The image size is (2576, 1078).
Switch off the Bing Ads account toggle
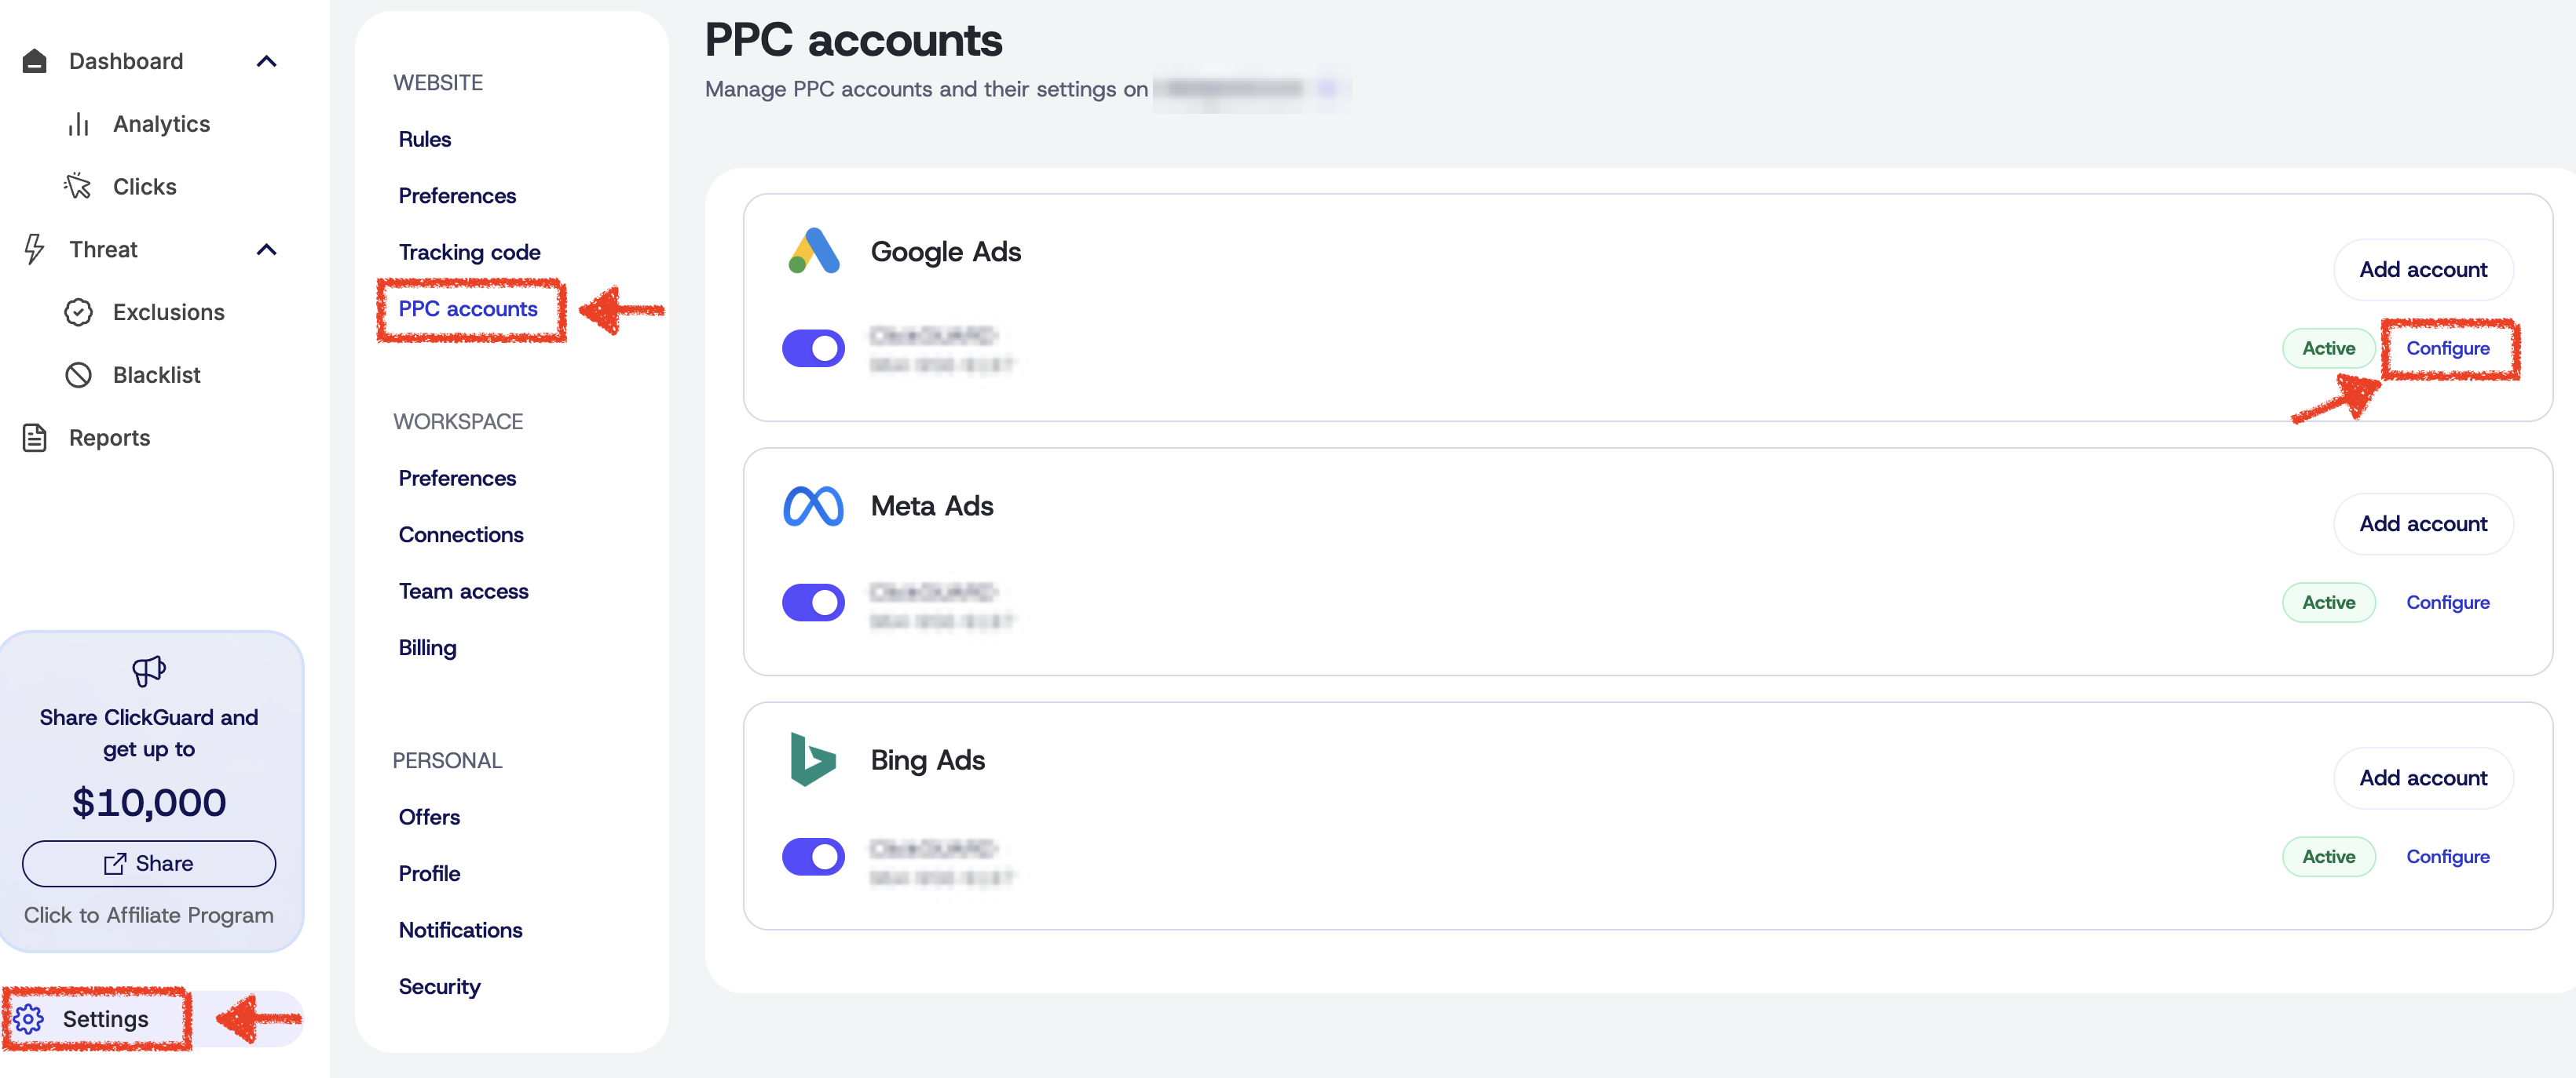[x=813, y=856]
